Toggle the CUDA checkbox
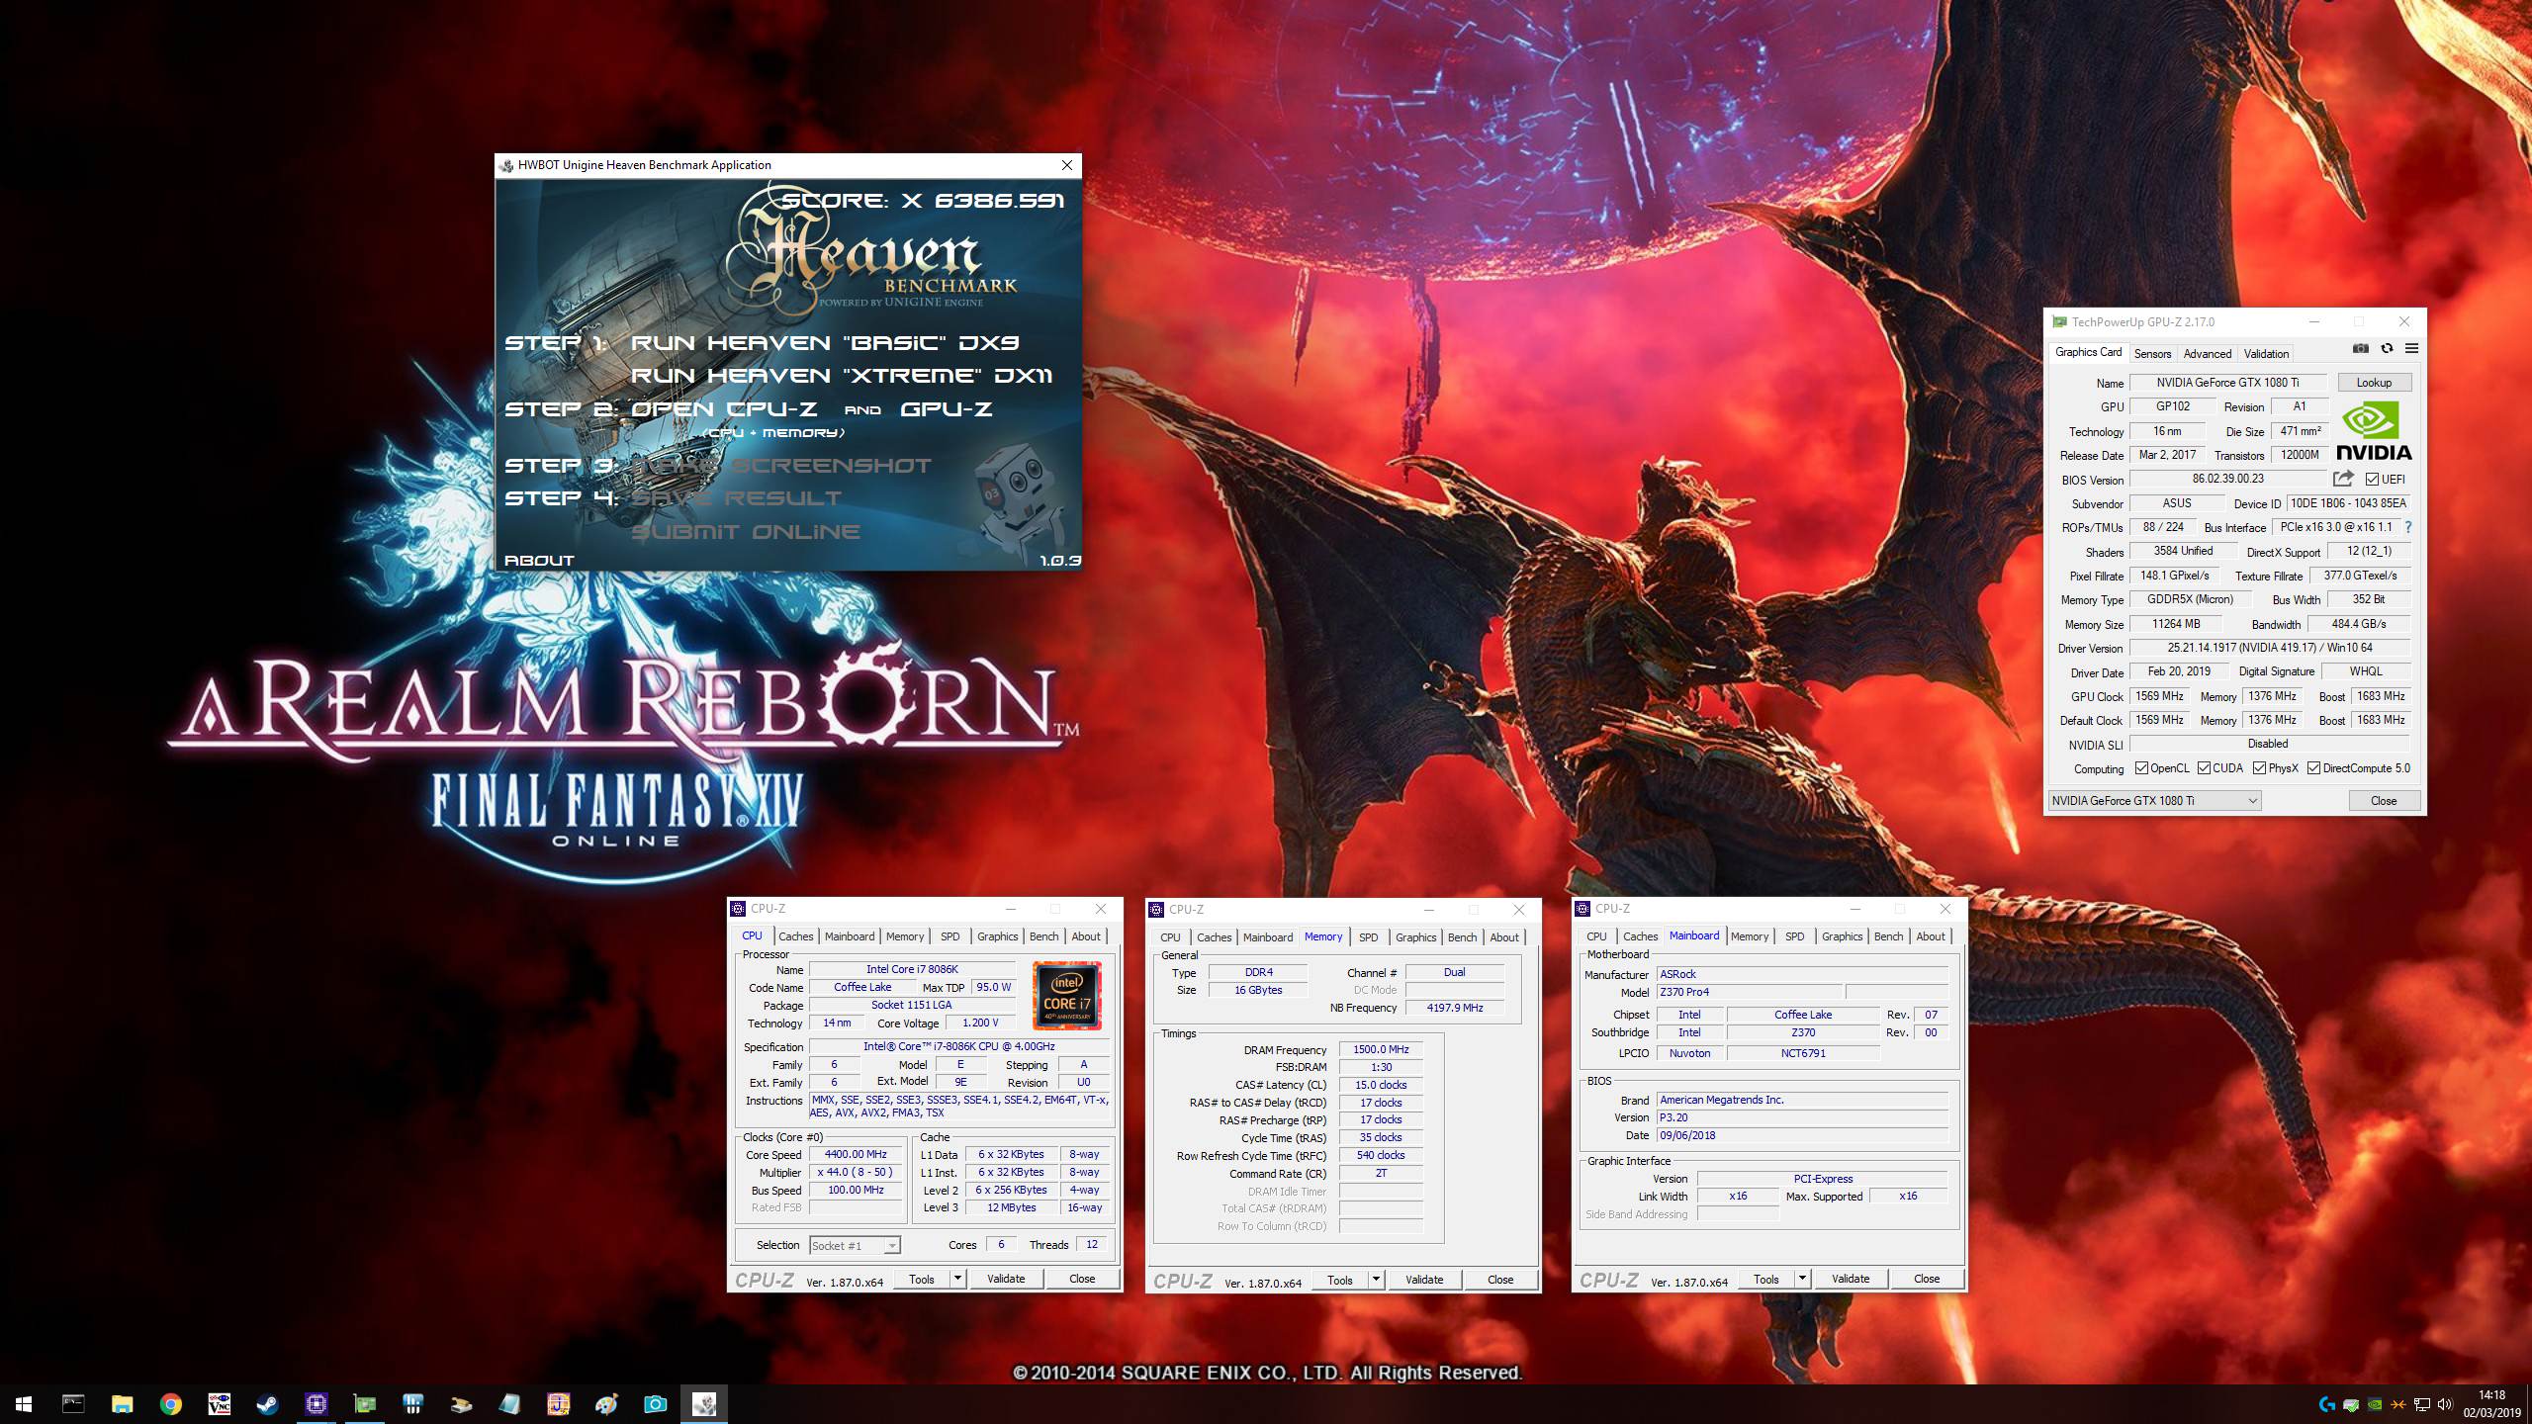This screenshot has width=2532, height=1424. coord(2204,768)
